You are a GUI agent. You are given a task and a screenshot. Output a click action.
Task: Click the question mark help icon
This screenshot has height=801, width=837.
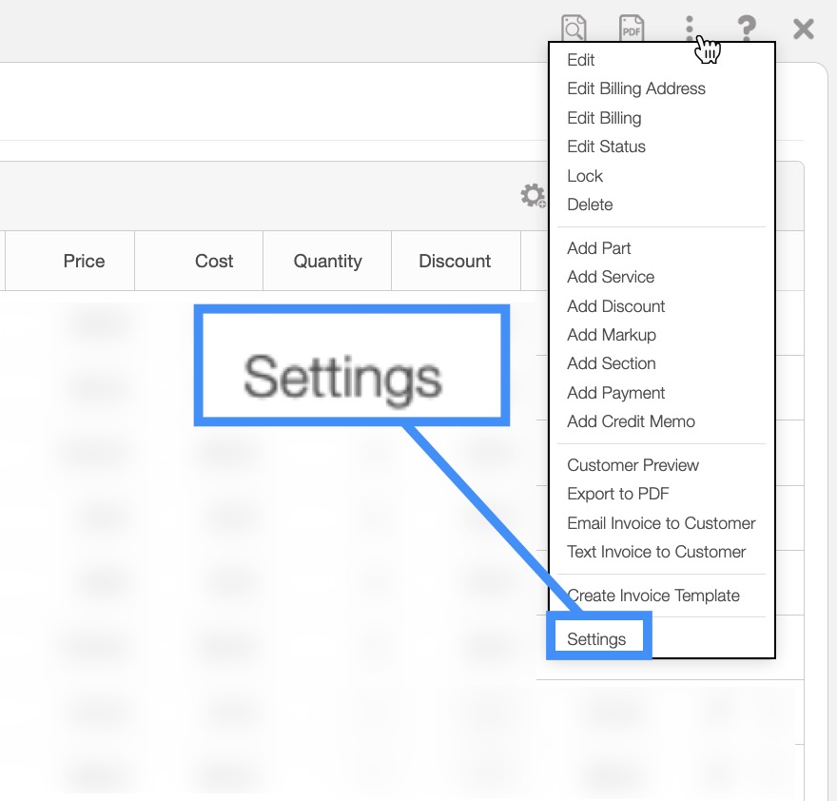click(747, 28)
